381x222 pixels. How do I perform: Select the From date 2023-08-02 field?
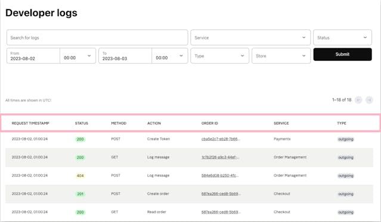(x=33, y=56)
